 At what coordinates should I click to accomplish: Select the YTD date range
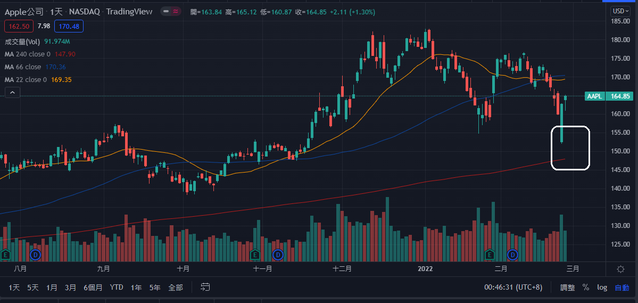[117, 288]
